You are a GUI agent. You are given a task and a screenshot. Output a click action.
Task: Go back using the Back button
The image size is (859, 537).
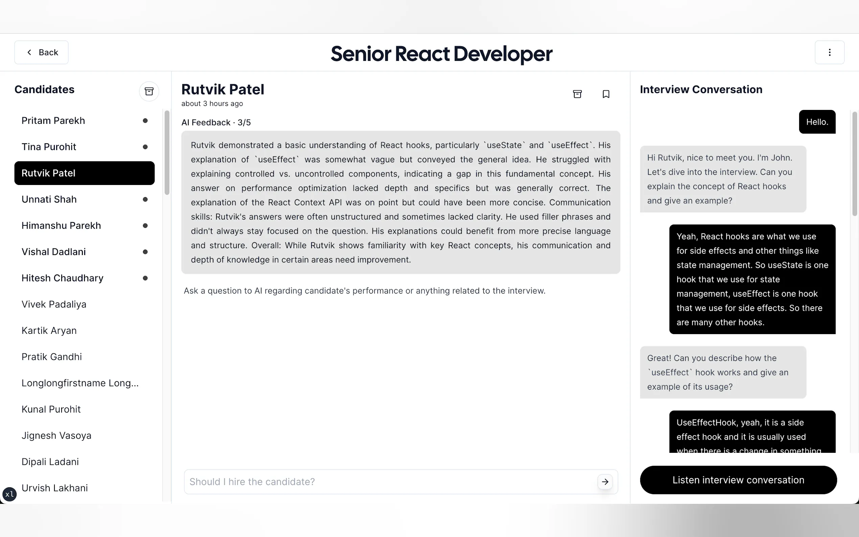pos(42,52)
